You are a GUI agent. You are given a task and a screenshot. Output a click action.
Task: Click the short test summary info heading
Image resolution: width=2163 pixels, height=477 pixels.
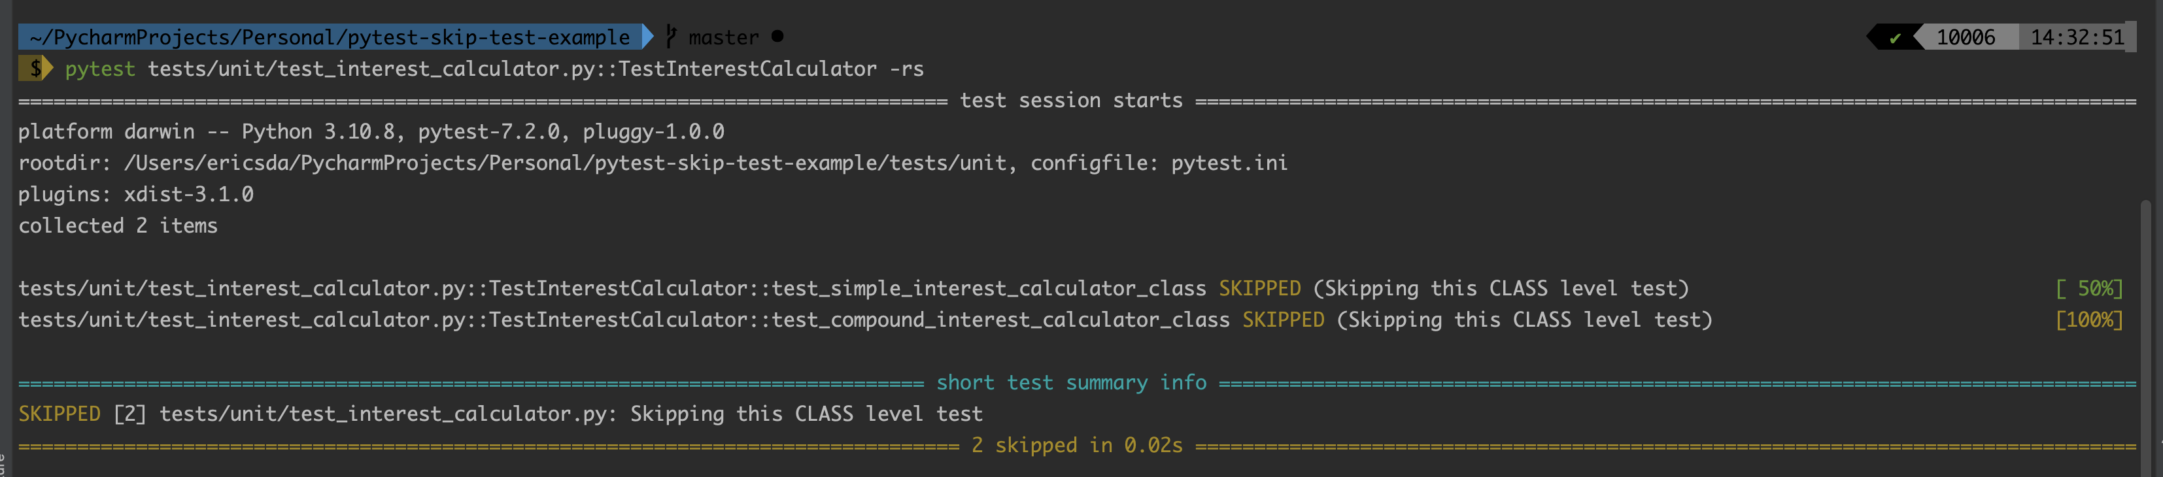click(x=1072, y=383)
